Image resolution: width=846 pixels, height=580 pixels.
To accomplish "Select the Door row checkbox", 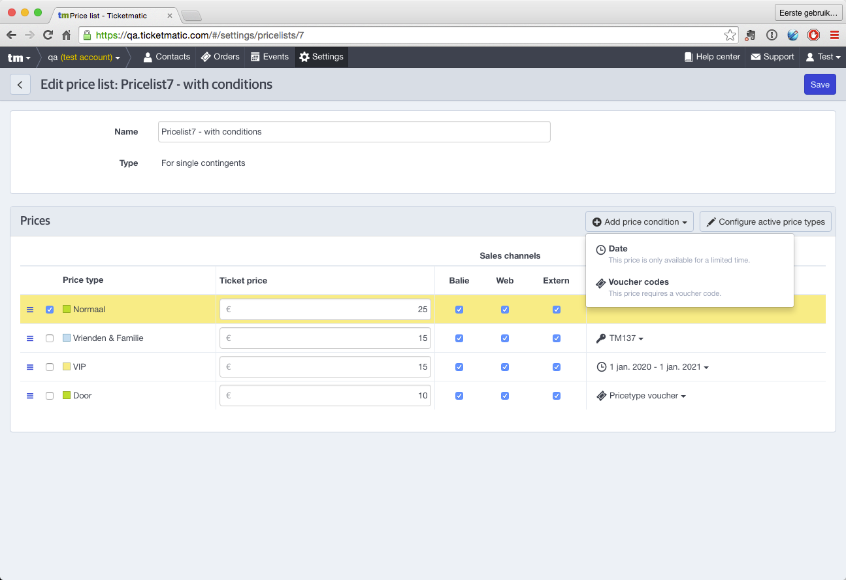I will [x=50, y=396].
